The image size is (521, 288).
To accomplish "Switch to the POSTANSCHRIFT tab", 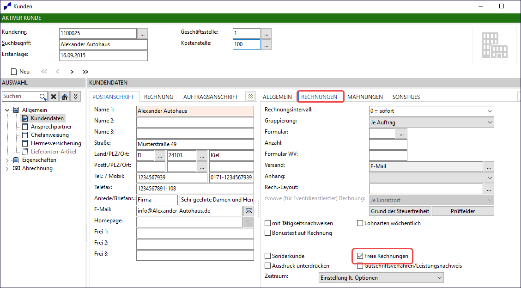I will (113, 97).
